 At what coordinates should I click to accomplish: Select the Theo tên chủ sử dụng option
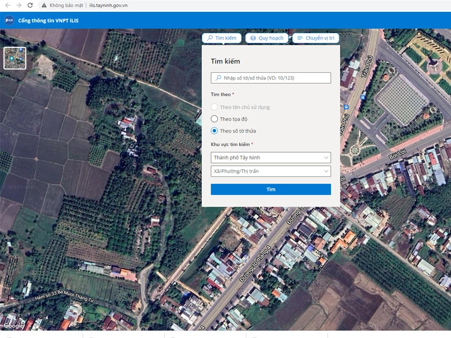(214, 107)
